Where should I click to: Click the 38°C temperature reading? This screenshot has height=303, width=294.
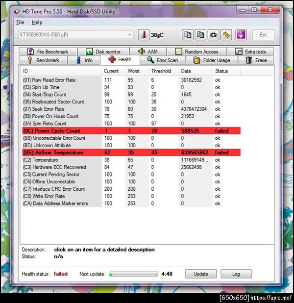[157, 35]
